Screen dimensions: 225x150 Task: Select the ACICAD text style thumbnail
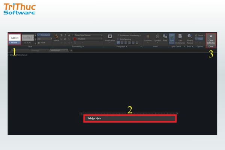[x=28, y=39]
